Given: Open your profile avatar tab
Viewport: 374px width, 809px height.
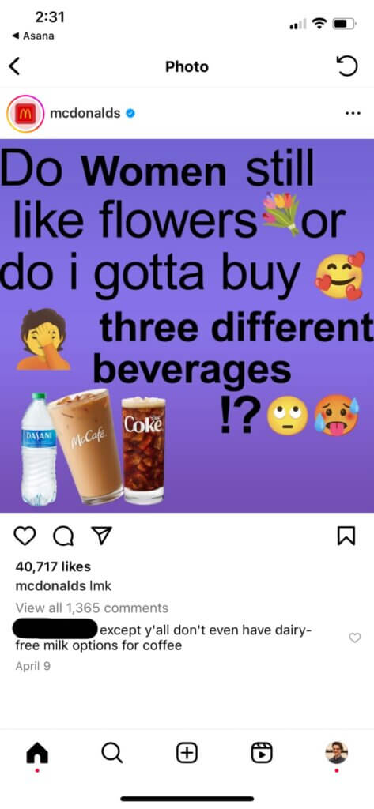Looking at the screenshot, I should click(337, 753).
